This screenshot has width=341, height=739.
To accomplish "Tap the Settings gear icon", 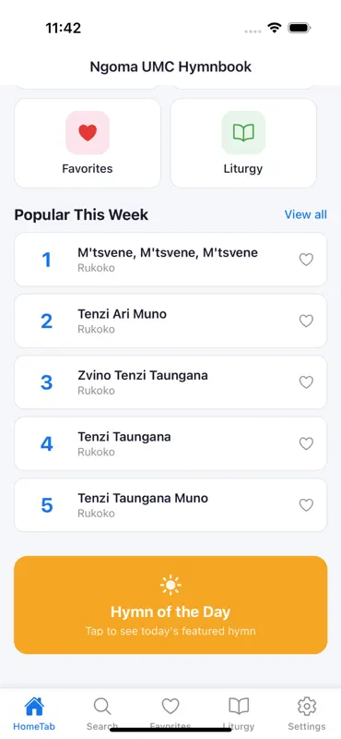I will (x=307, y=707).
